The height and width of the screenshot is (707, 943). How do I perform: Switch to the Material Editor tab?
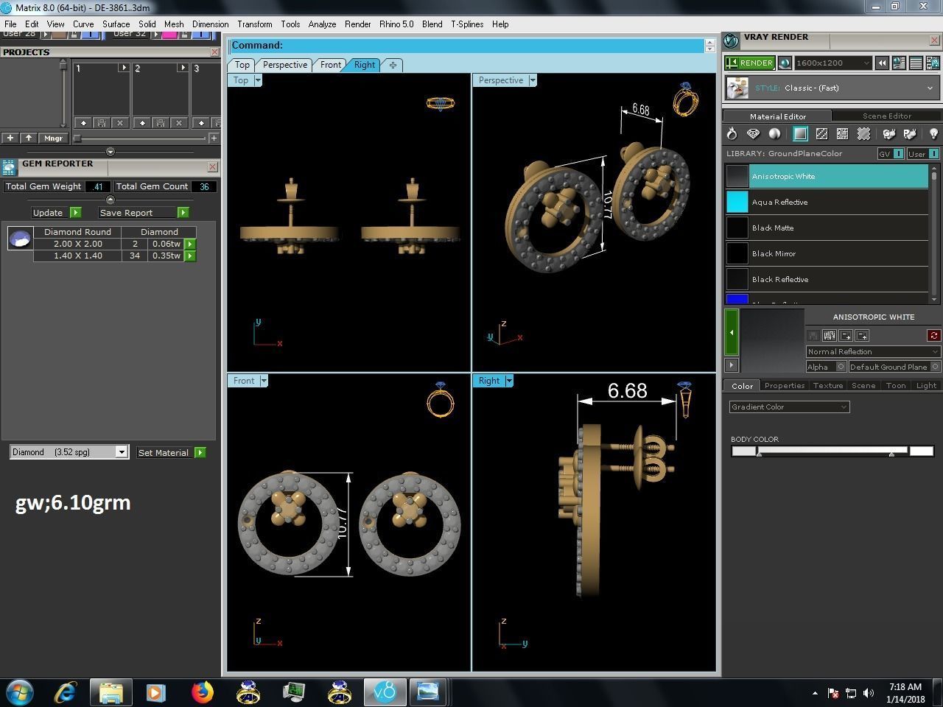(x=777, y=116)
